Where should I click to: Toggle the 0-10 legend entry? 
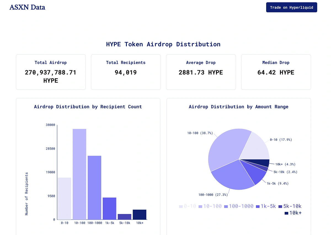187,206
